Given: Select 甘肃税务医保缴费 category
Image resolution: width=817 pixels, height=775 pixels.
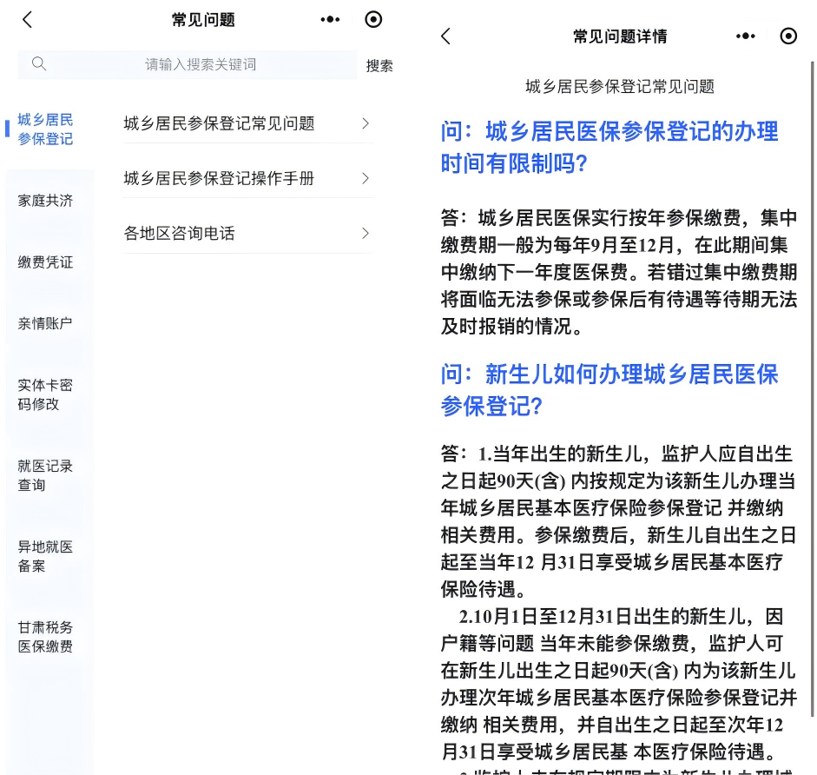Looking at the screenshot, I should pyautogui.click(x=44, y=636).
